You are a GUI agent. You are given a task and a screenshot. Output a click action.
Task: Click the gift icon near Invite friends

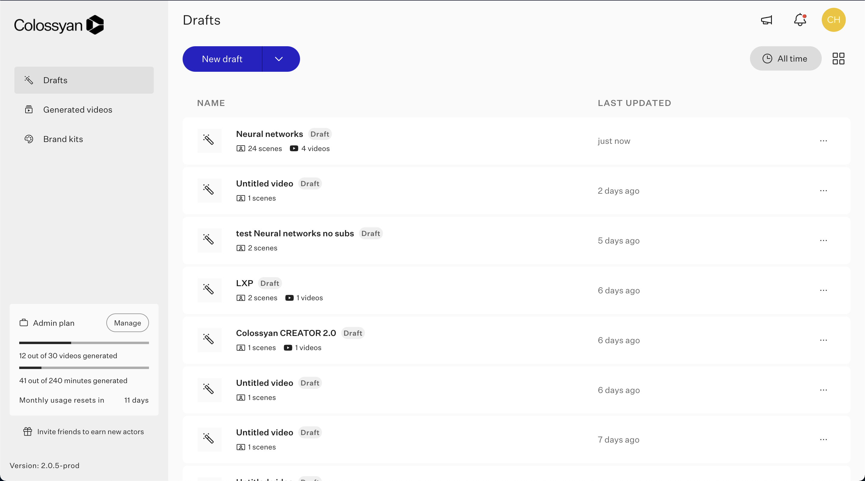(x=28, y=432)
